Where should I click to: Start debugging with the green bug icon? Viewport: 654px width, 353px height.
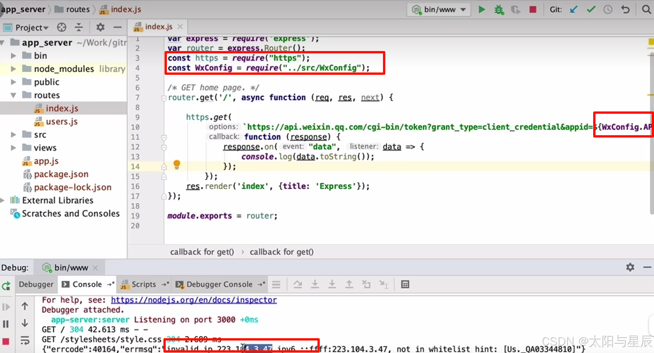(499, 9)
